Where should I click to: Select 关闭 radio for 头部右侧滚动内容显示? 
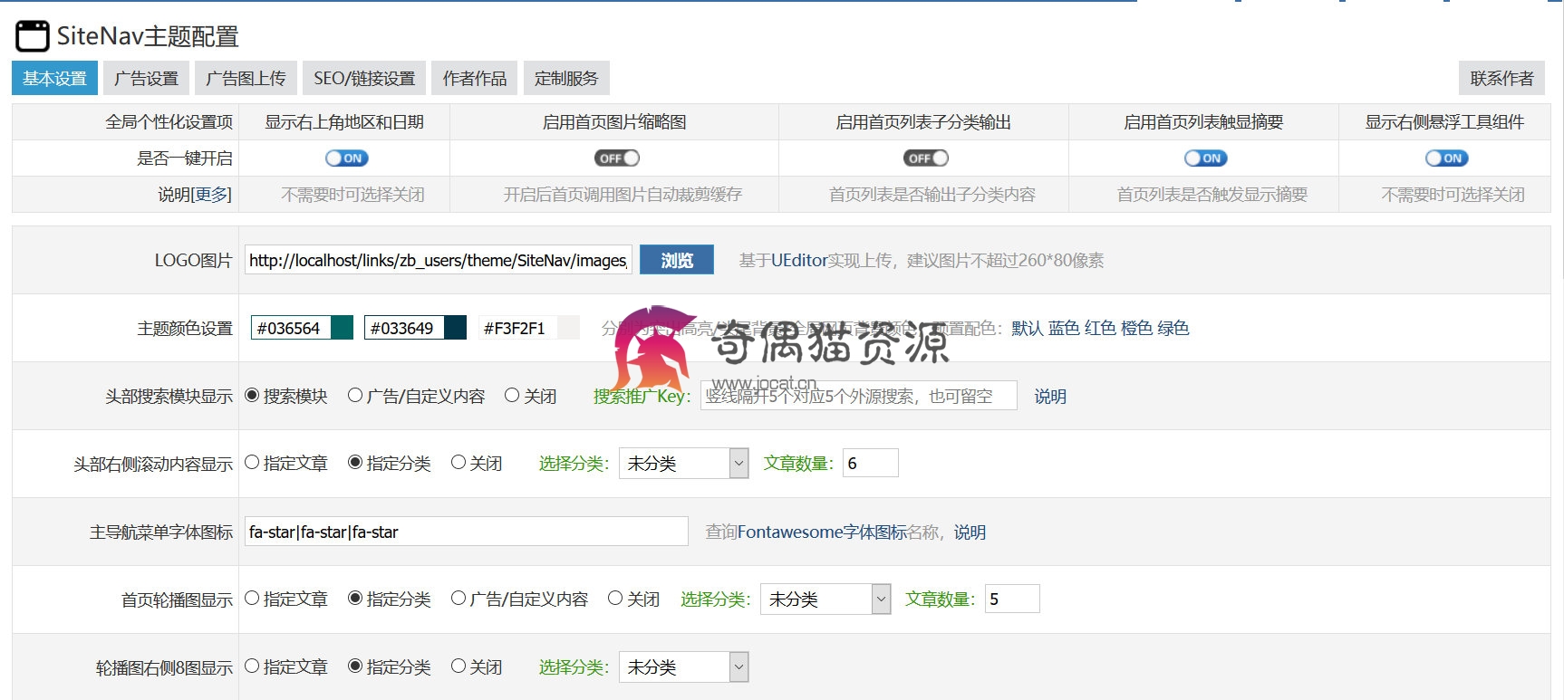tap(459, 463)
